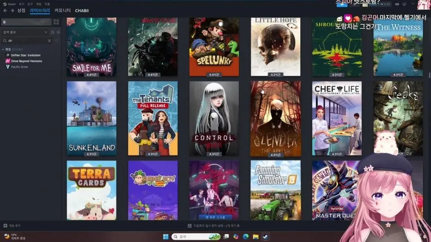Open the Terra Cards game cover

[92, 190]
